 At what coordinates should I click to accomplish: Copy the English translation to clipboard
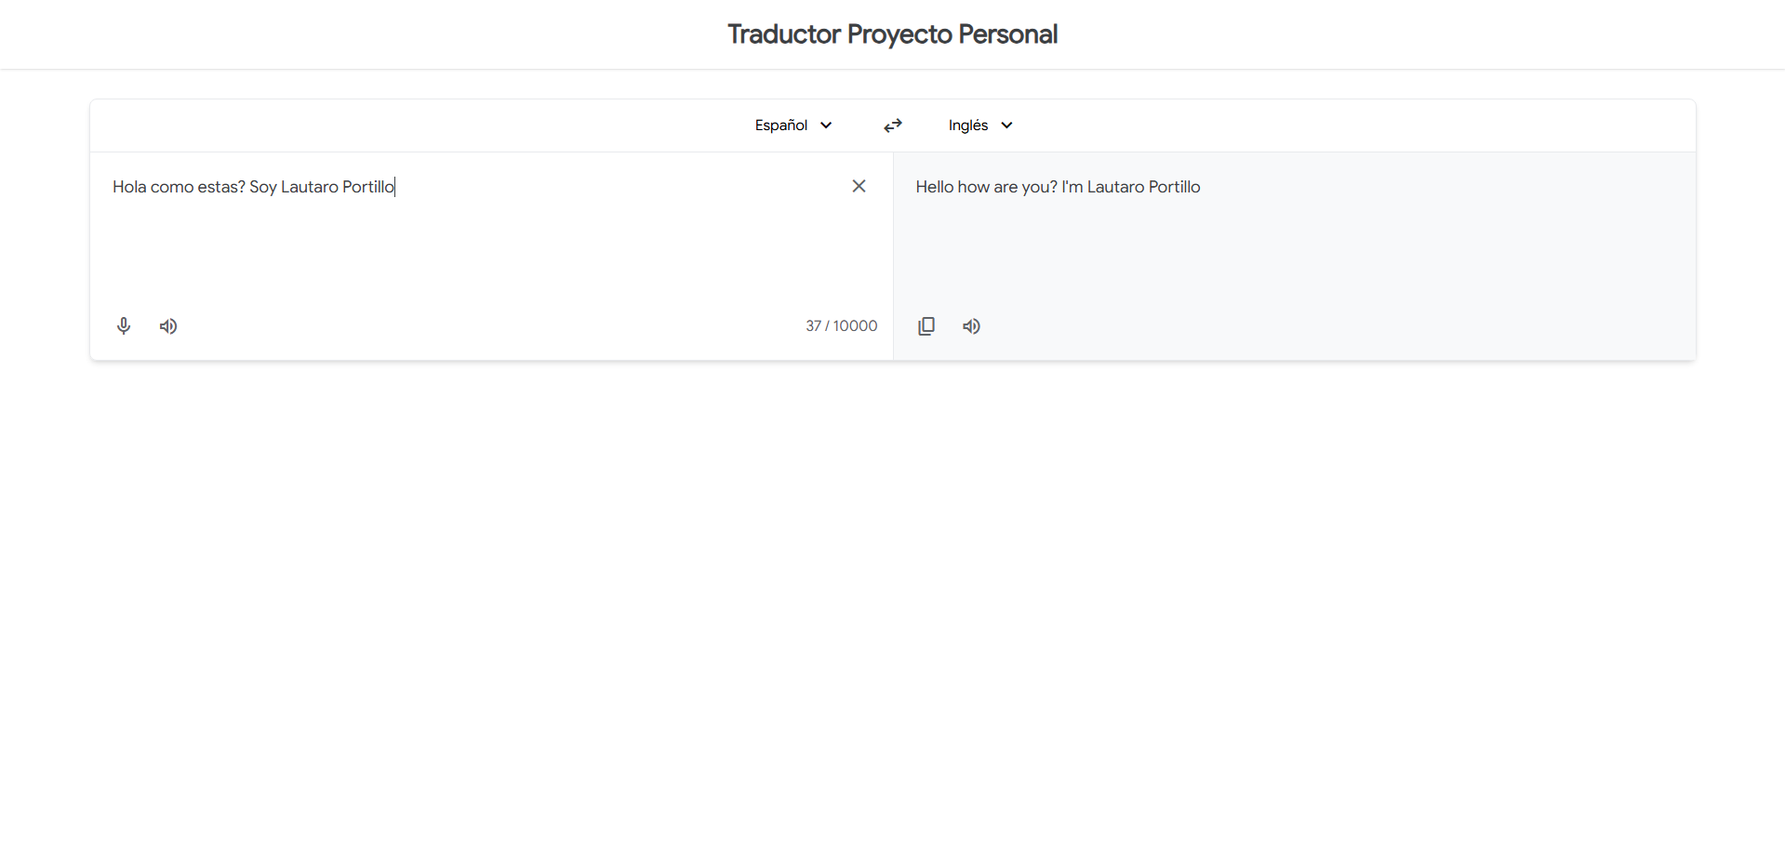[926, 326]
